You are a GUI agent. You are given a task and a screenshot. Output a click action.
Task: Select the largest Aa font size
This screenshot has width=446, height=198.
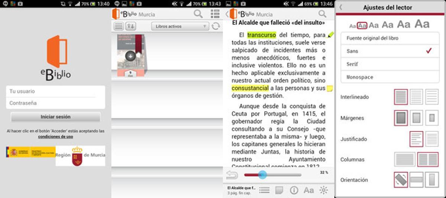[422, 25]
